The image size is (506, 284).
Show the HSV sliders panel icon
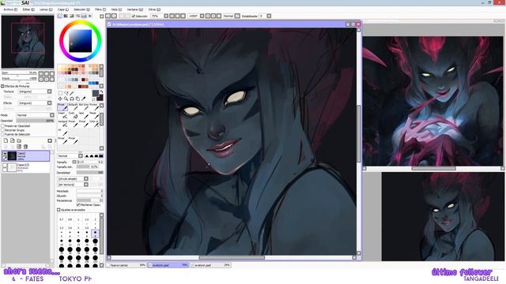(x=72, y=16)
